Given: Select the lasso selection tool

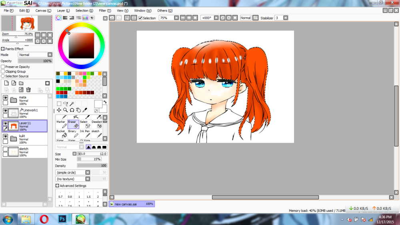Looking at the screenshot, I should coord(66,104).
